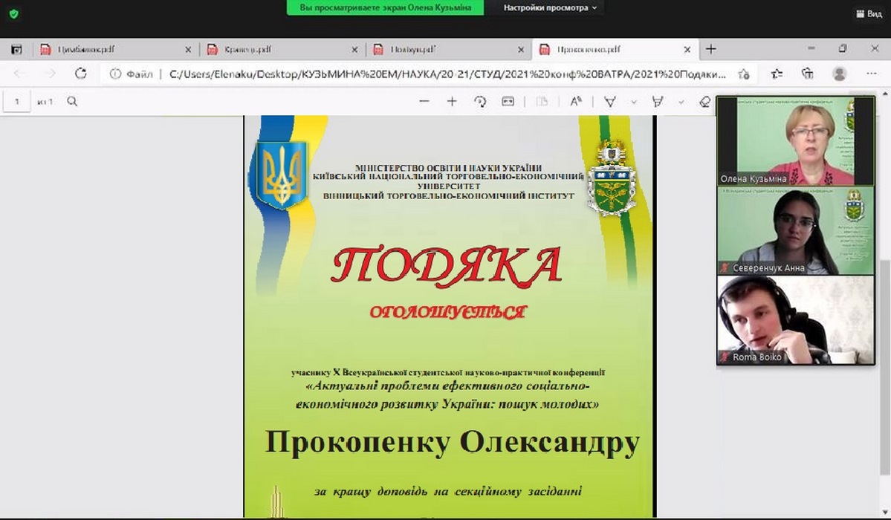Click the zoom out minus button in PDF toolbar
This screenshot has height=520, width=891.
coord(424,102)
